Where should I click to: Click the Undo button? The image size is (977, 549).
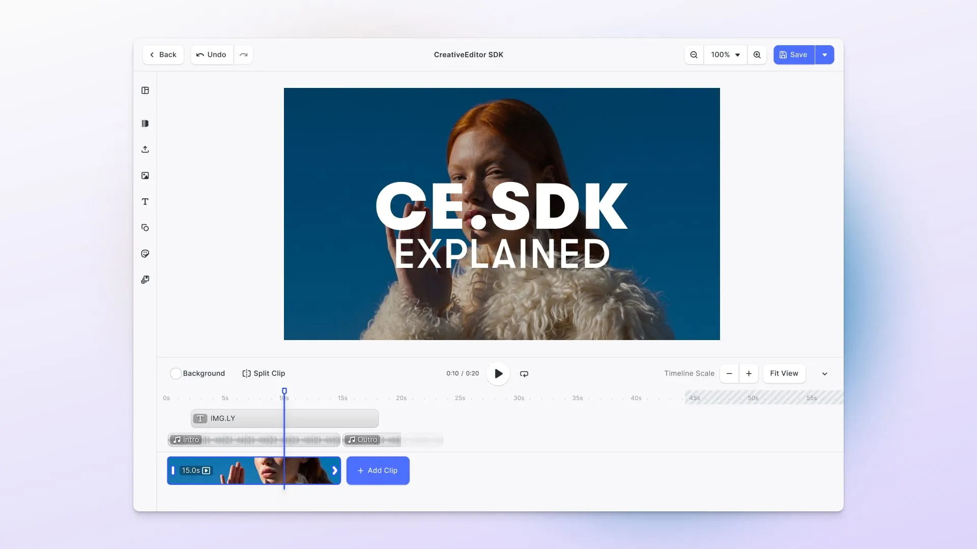(212, 55)
